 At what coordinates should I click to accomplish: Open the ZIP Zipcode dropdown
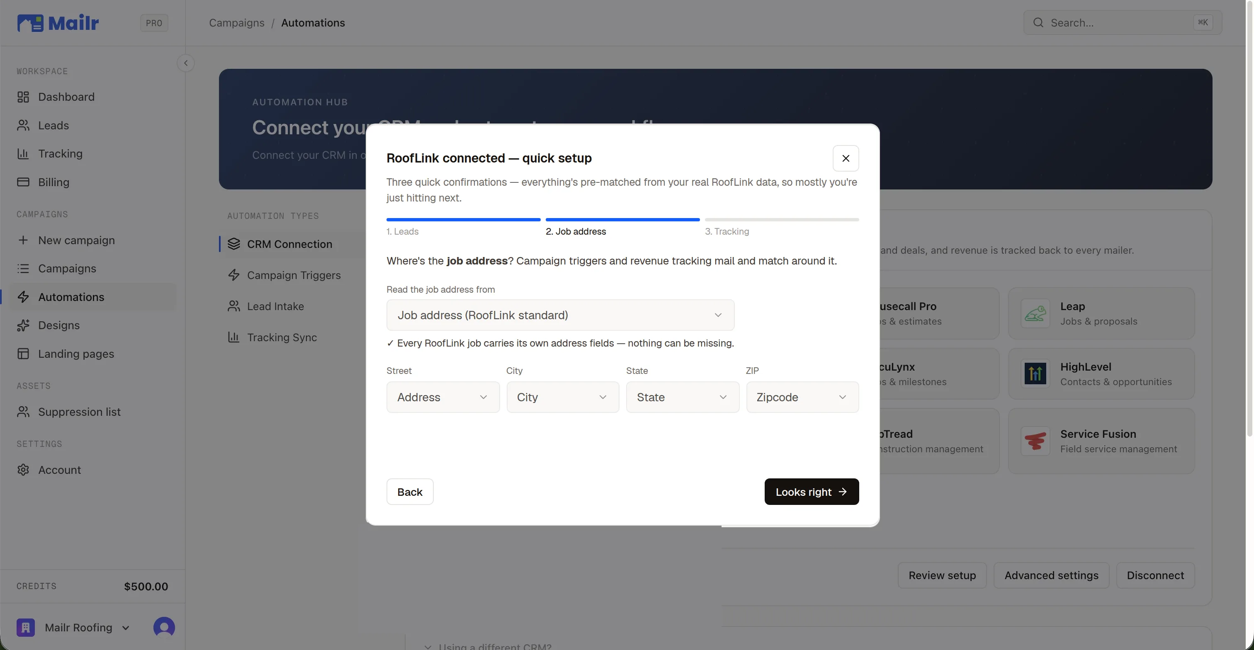coord(802,398)
